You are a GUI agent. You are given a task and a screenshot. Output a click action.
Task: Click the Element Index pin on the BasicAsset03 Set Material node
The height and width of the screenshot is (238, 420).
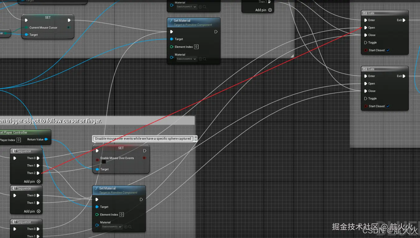97,215
